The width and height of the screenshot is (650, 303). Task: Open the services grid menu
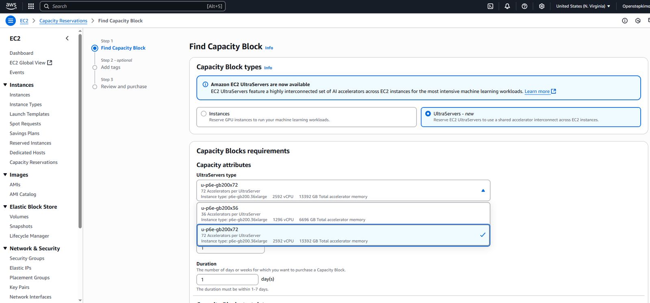31,6
